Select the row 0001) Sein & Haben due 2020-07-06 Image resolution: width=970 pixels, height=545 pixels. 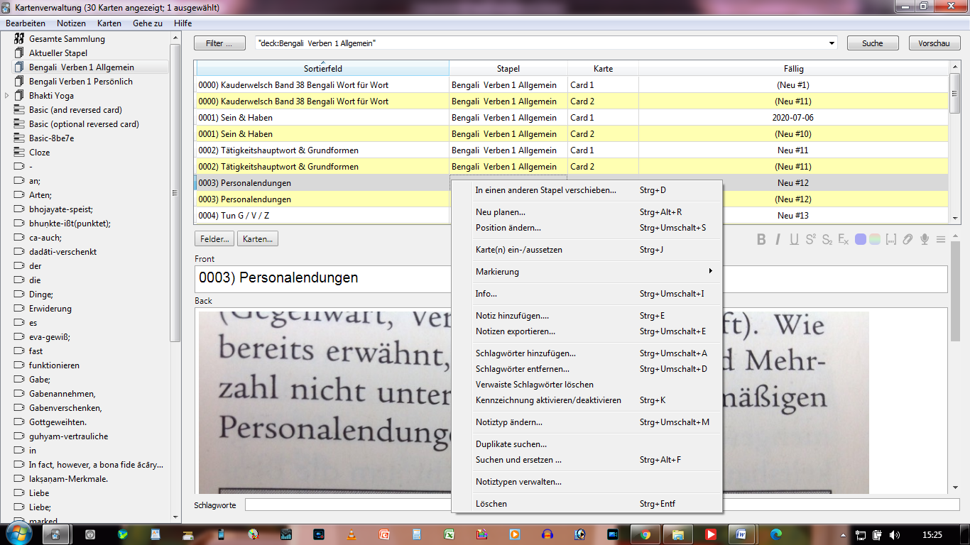[x=572, y=118]
